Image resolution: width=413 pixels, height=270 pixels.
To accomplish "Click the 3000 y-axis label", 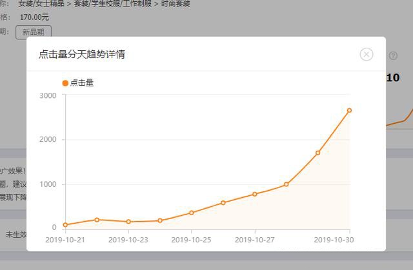I will tap(48, 95).
